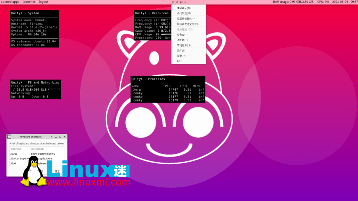Open Bluetooth 帮助(H) help entry
This screenshot has height=201, width=358.
pos(182,56)
